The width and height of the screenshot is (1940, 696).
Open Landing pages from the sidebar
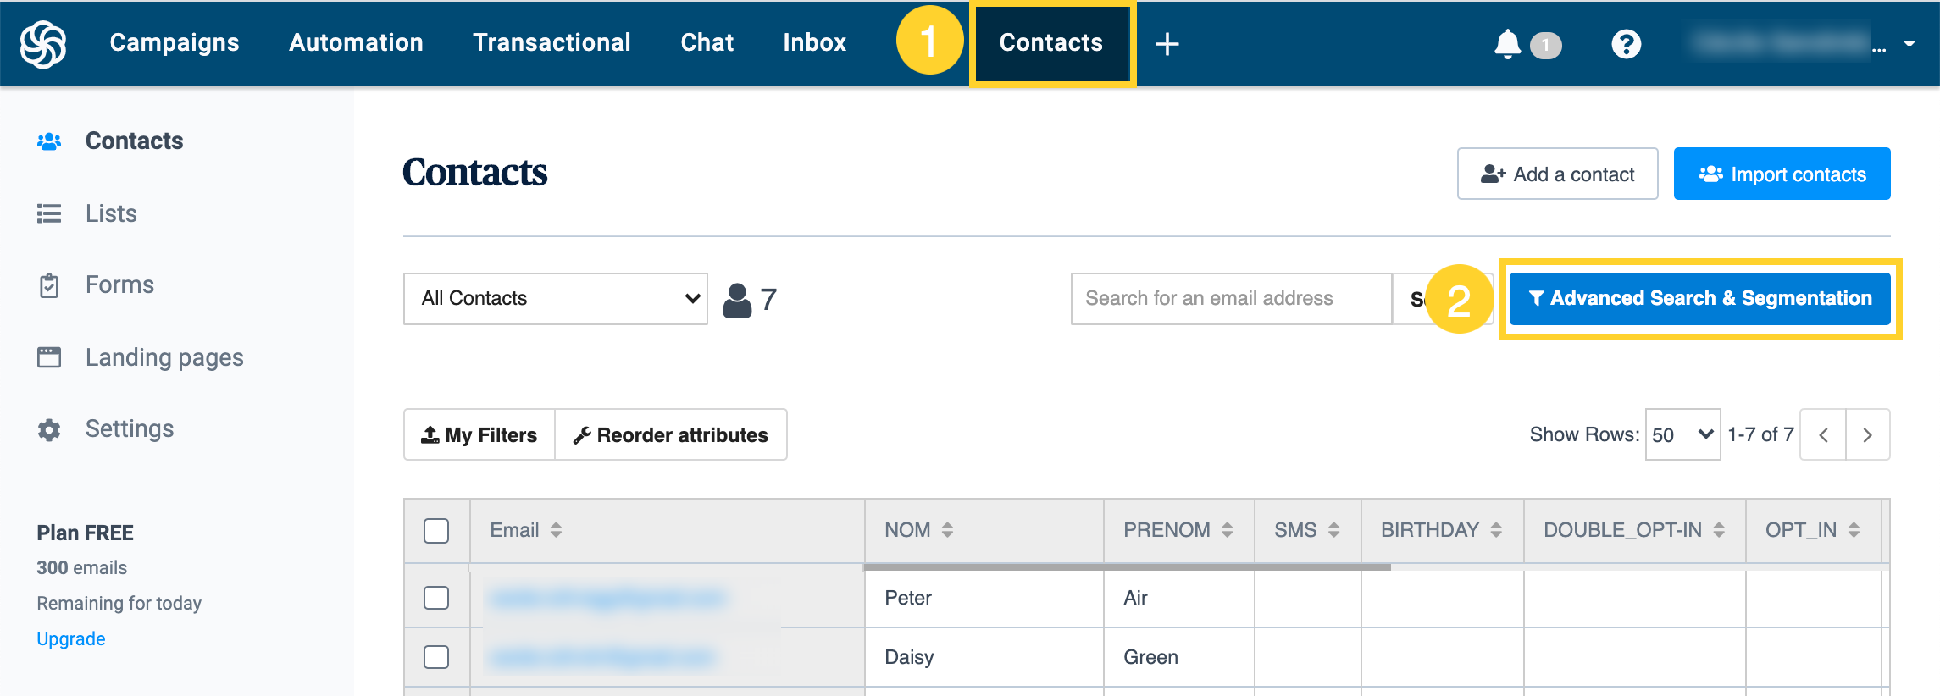pyautogui.click(x=164, y=357)
